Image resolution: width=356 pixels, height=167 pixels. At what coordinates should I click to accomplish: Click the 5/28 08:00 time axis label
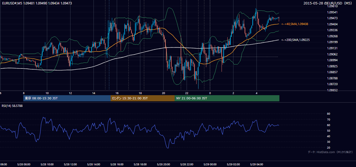coord(24,164)
